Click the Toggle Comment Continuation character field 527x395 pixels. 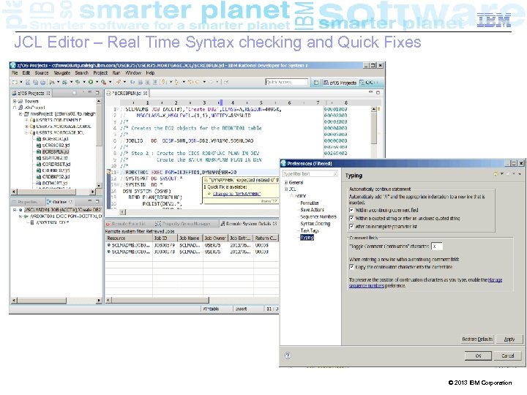pyautogui.click(x=436, y=247)
